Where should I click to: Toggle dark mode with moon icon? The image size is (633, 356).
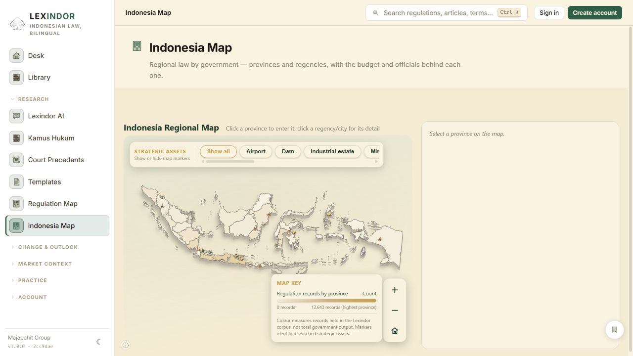pos(98,342)
